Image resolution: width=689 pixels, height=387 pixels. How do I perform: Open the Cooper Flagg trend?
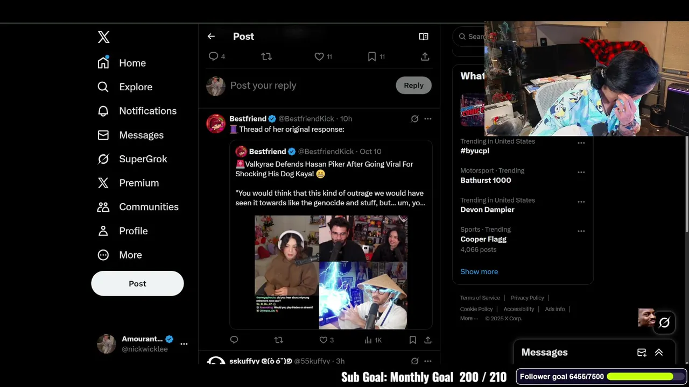(483, 239)
